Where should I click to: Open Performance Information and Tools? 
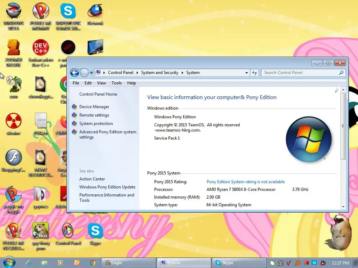tap(107, 198)
